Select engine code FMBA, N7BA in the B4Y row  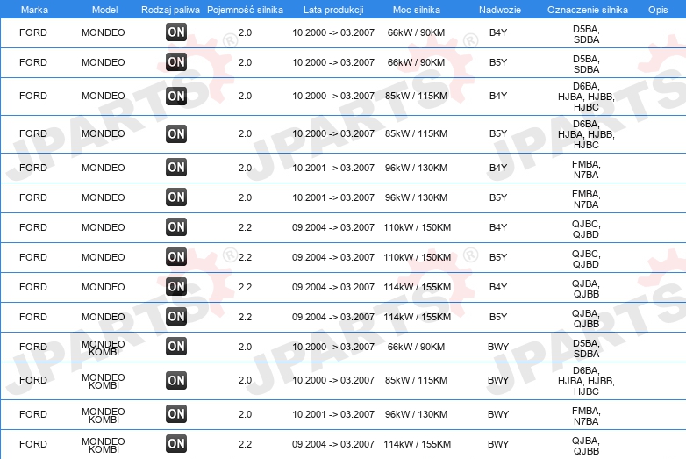(586, 169)
